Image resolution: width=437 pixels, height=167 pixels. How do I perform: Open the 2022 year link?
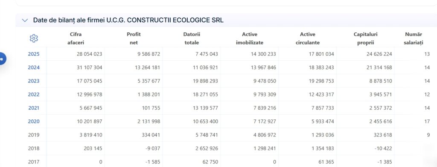(x=34, y=94)
